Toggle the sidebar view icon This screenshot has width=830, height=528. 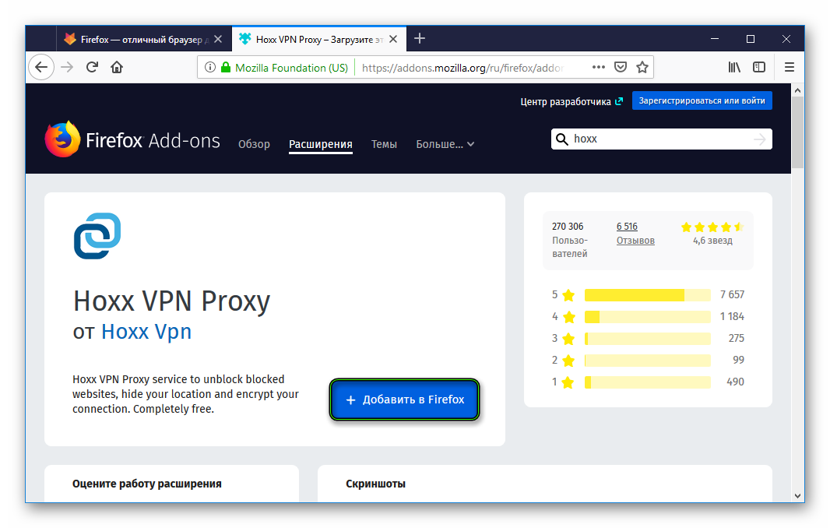click(758, 67)
